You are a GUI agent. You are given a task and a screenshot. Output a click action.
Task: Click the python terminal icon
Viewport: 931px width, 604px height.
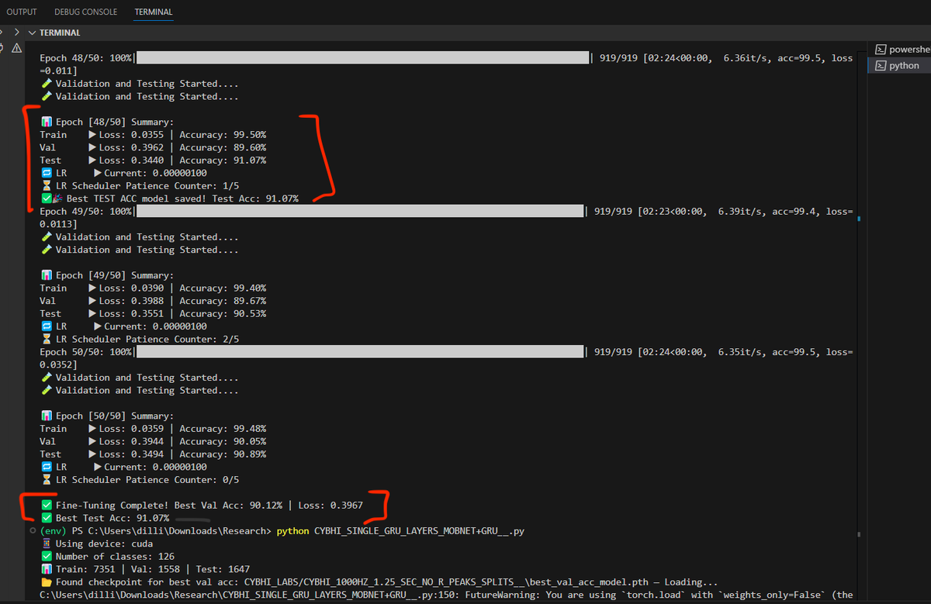pos(881,66)
